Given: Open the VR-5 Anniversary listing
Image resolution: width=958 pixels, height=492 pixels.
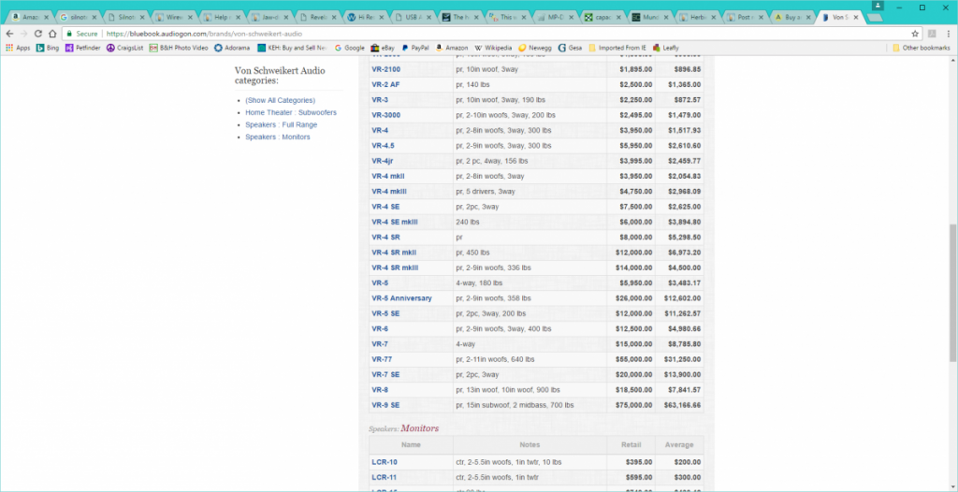Looking at the screenshot, I should 401,298.
